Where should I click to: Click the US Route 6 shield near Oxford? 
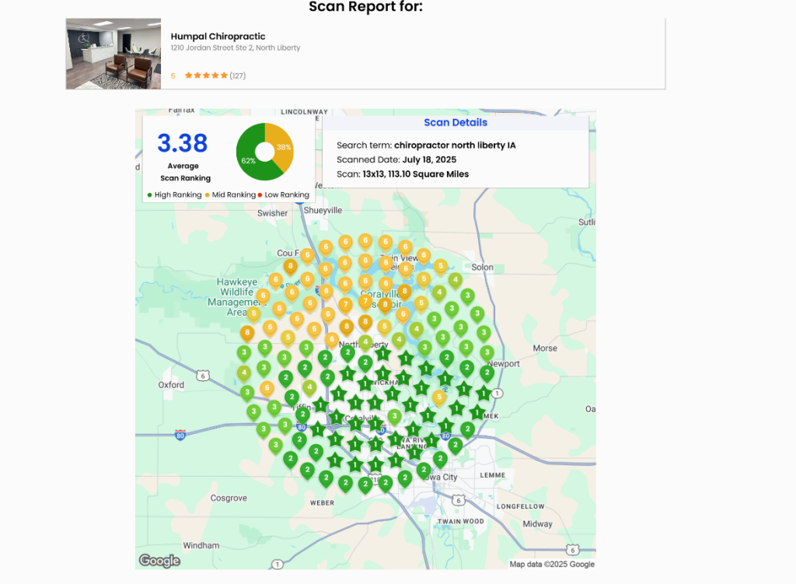point(203,375)
